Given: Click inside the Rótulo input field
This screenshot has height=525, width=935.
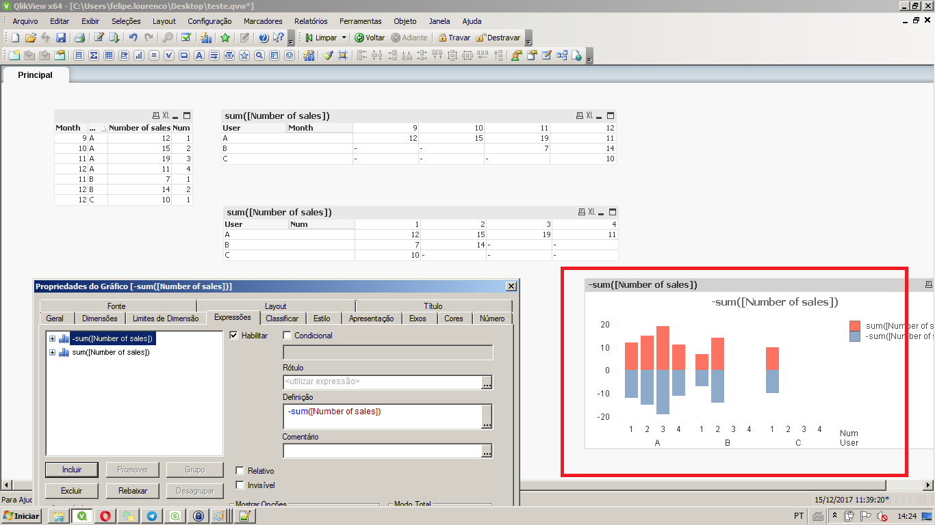Looking at the screenshot, I should pos(382,382).
